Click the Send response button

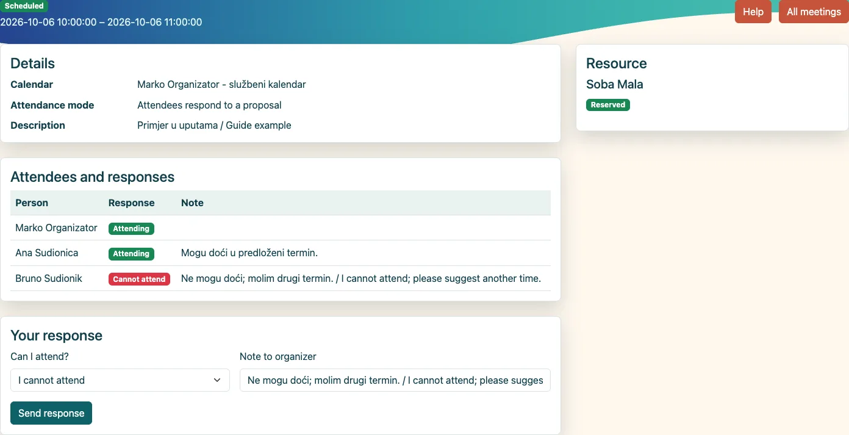51,413
